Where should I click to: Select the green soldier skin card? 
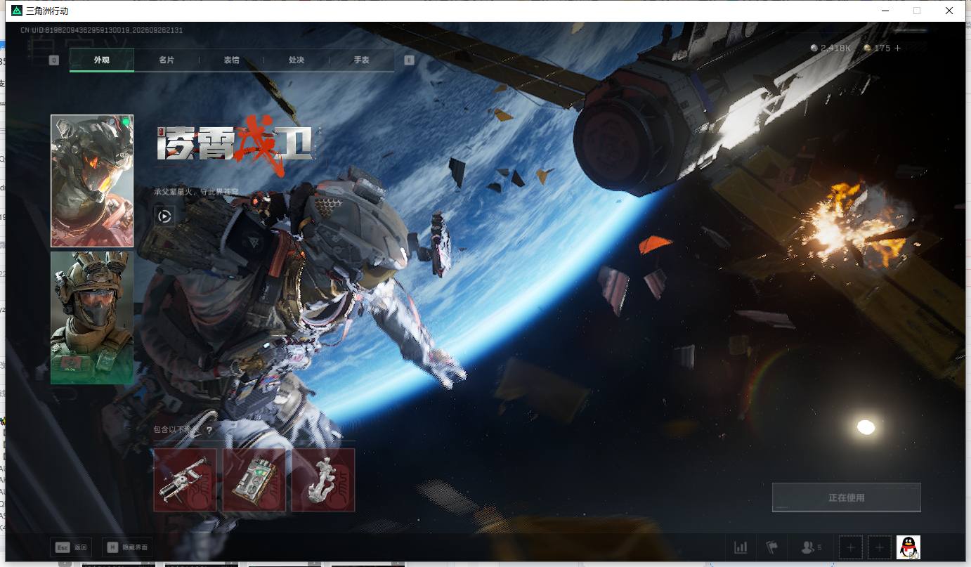point(92,318)
